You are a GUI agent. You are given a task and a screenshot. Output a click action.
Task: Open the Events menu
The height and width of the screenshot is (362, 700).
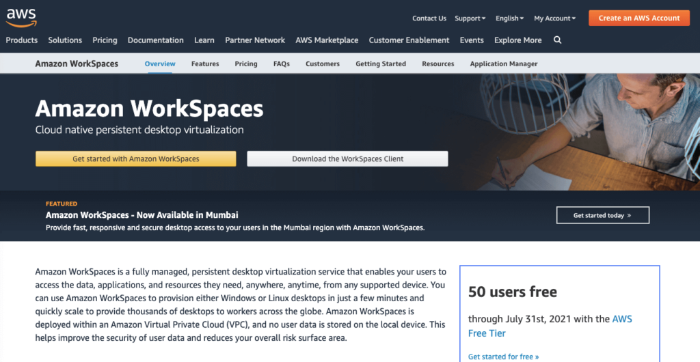click(x=472, y=40)
